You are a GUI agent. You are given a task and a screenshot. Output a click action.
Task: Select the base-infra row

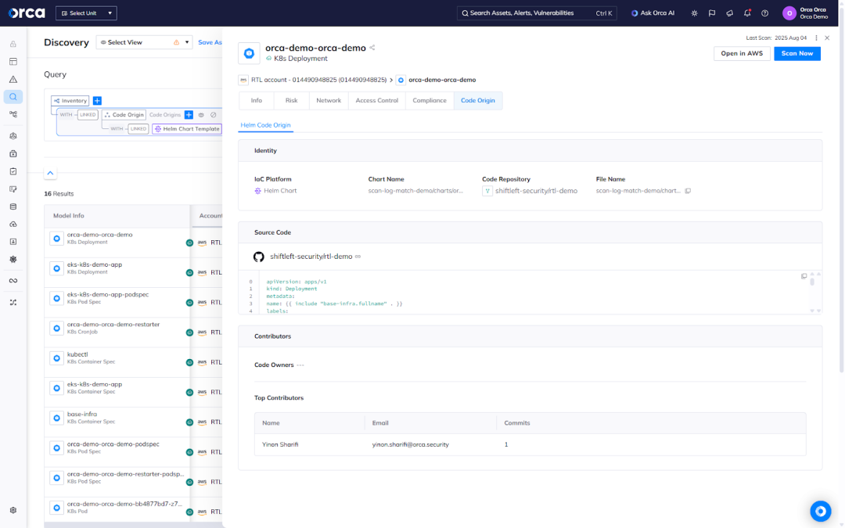coord(117,422)
